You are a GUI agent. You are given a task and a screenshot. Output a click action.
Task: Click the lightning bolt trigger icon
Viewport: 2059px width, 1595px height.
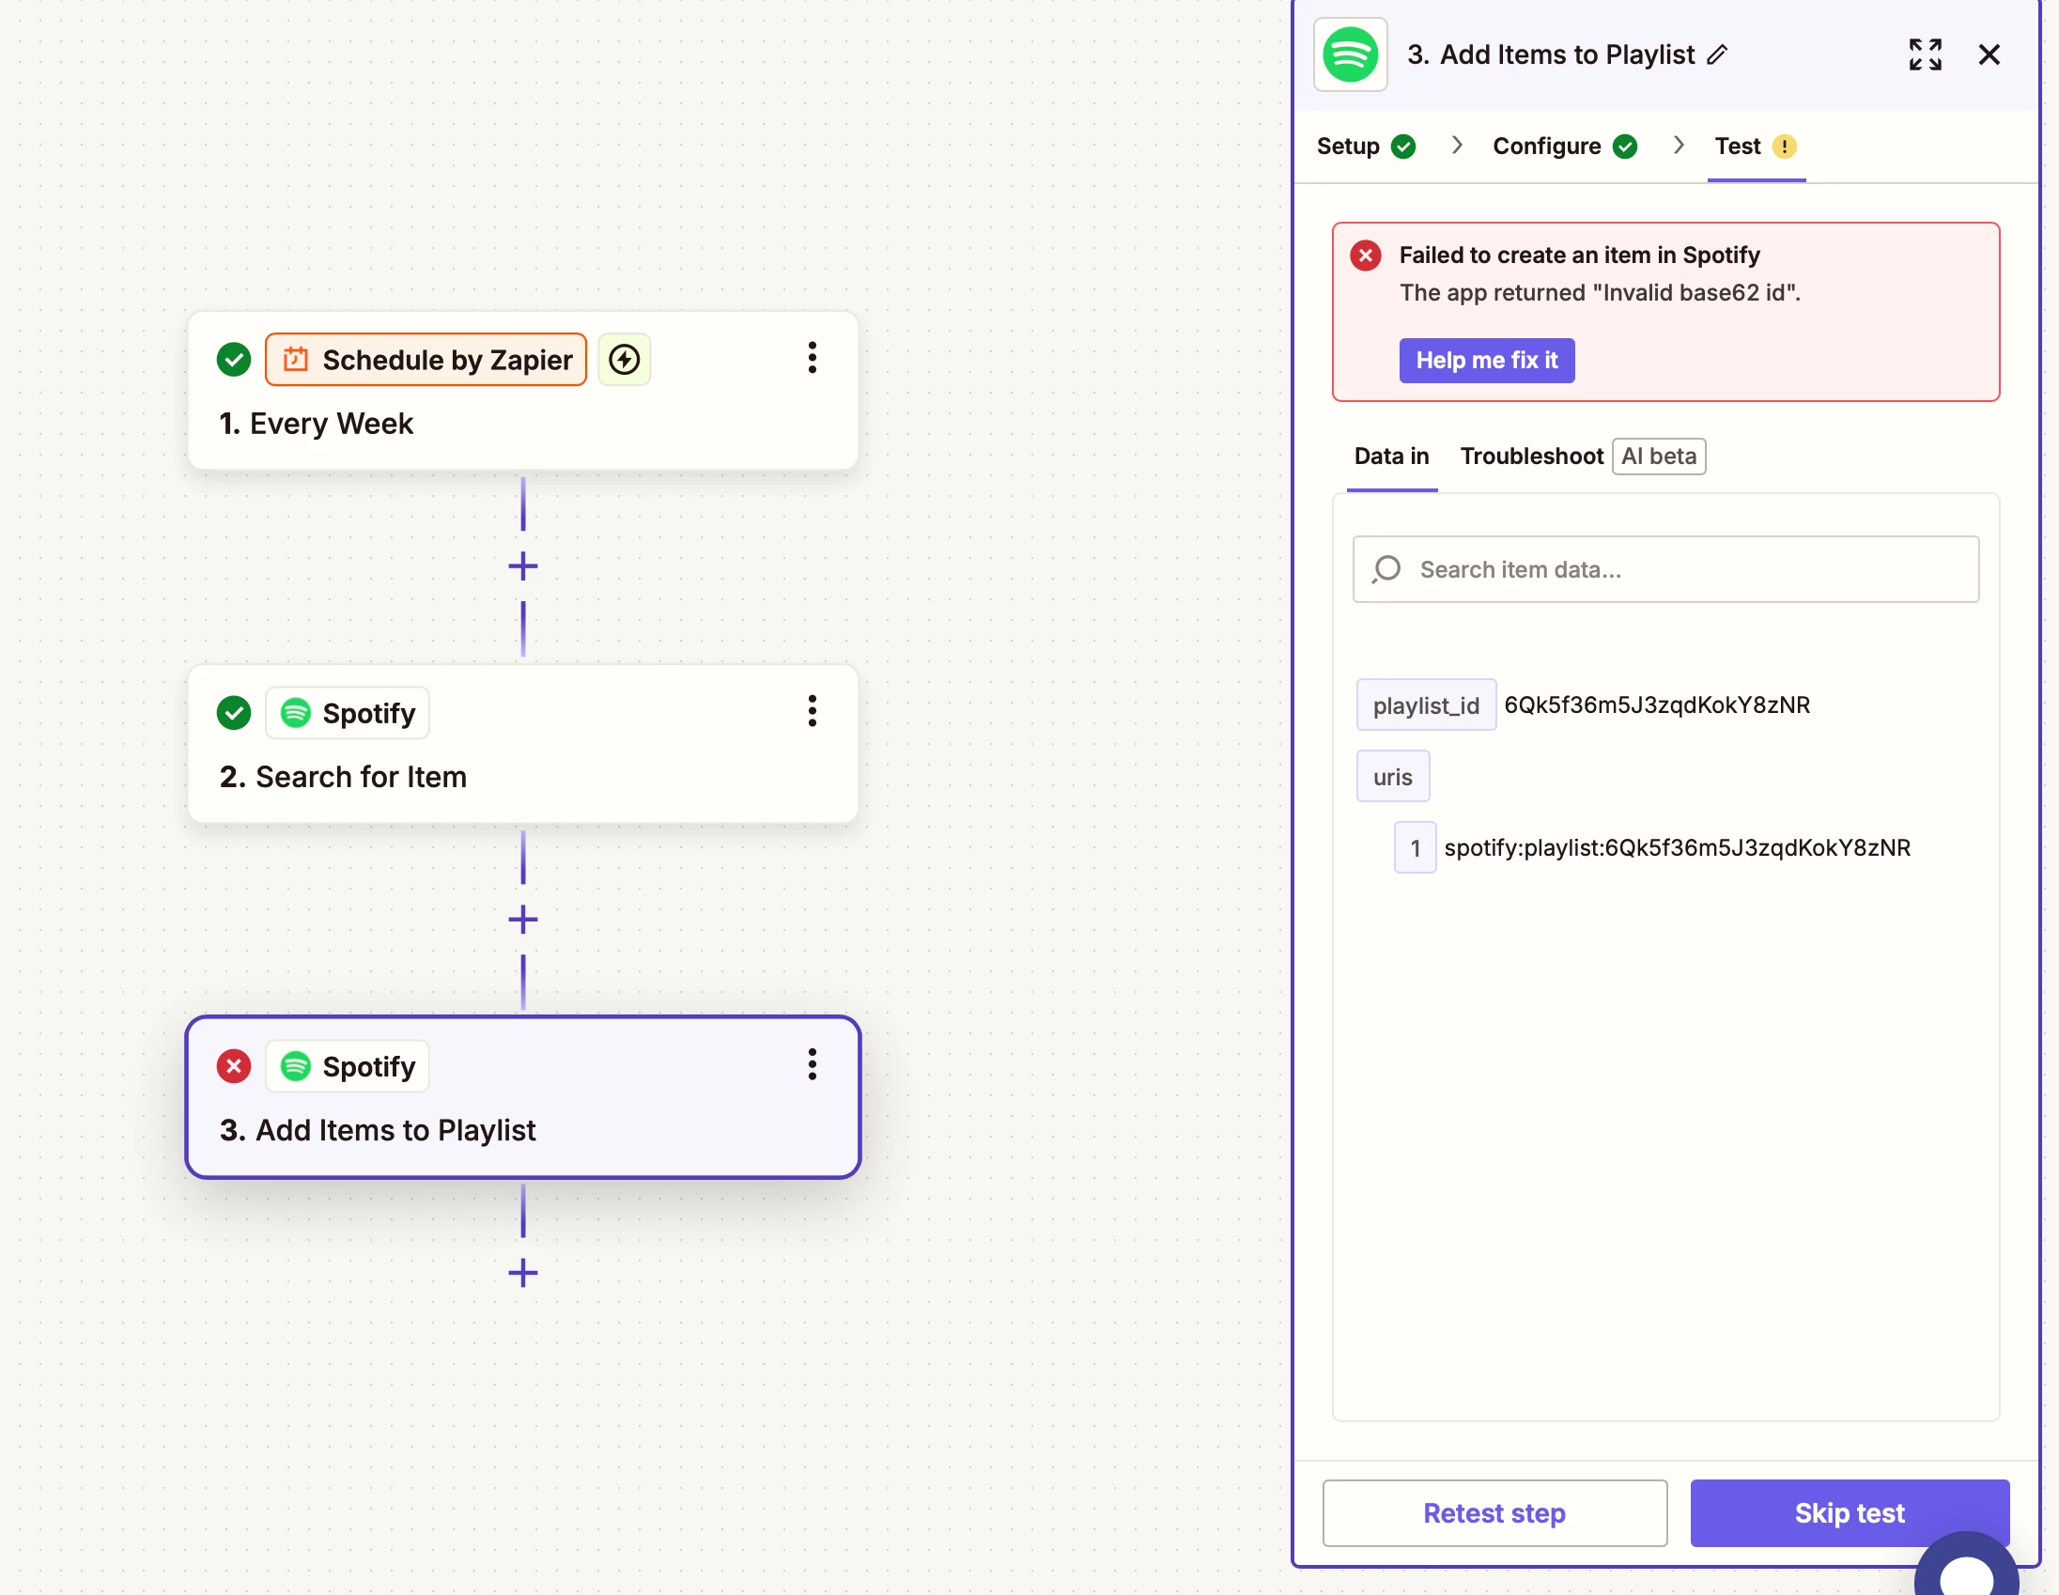(624, 359)
